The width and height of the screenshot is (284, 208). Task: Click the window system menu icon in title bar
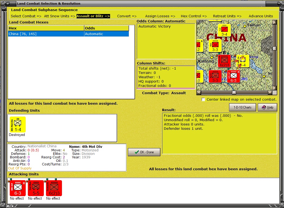pyautogui.click(x=7, y=4)
